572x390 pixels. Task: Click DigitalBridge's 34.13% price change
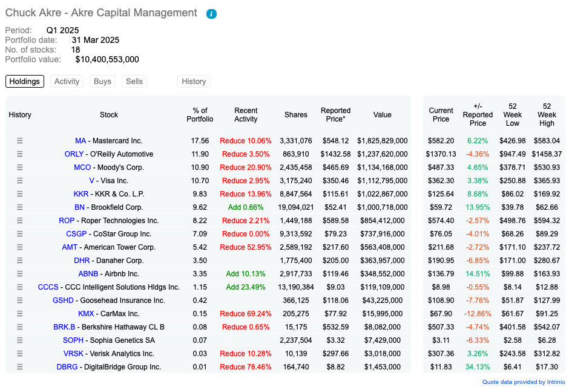pyautogui.click(x=478, y=367)
